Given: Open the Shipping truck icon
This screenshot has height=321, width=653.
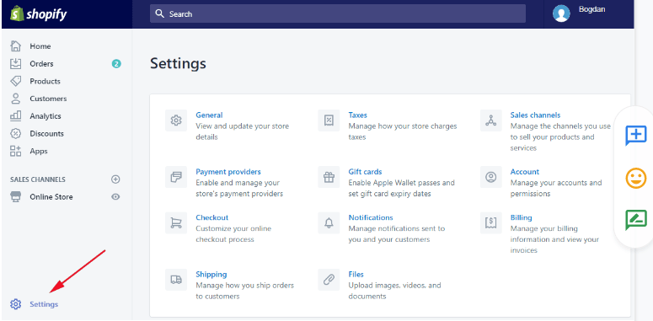Looking at the screenshot, I should coord(176,280).
